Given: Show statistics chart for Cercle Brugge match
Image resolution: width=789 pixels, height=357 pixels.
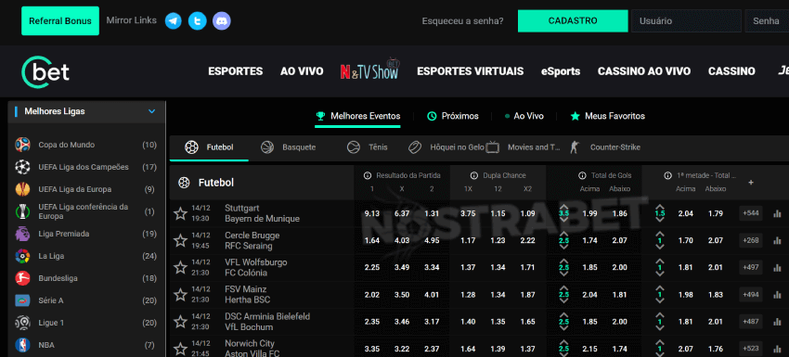Looking at the screenshot, I should (x=778, y=241).
